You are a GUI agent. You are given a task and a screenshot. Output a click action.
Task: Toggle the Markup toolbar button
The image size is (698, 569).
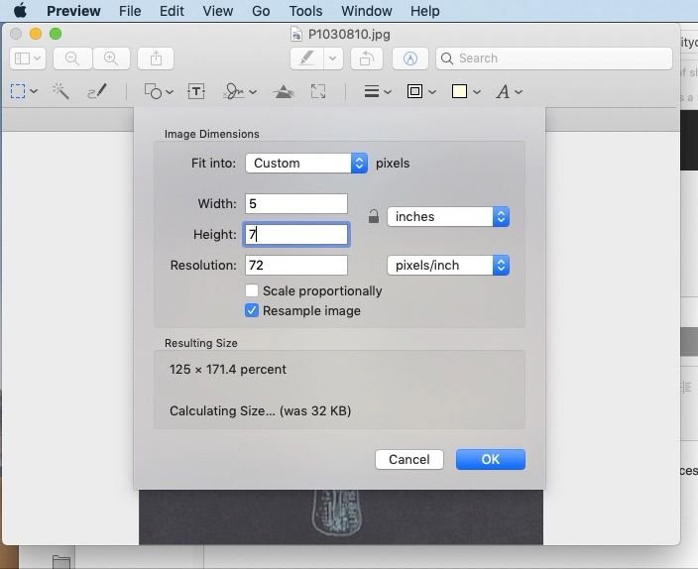pos(409,58)
